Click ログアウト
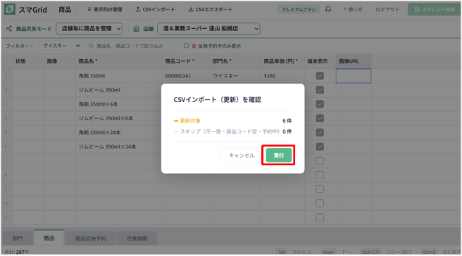Image resolution: width=462 pixels, height=256 pixels. click(387, 9)
